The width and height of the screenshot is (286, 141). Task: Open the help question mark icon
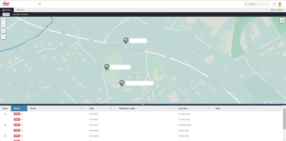(274, 4)
